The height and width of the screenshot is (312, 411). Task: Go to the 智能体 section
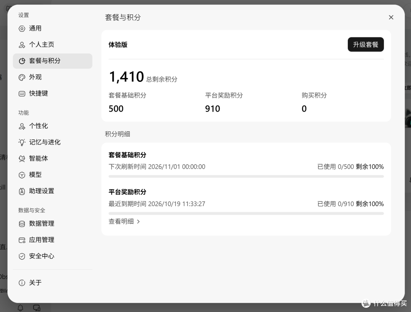coord(53,158)
